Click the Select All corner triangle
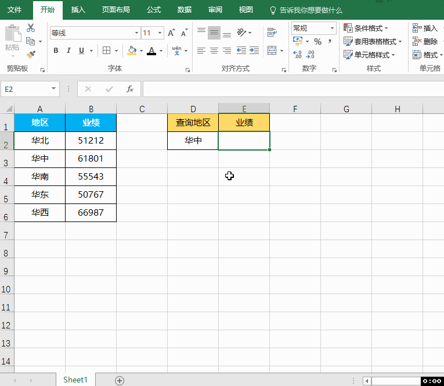The width and height of the screenshot is (444, 386). [x=8, y=109]
